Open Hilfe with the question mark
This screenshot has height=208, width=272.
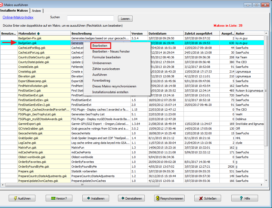tap(245, 198)
